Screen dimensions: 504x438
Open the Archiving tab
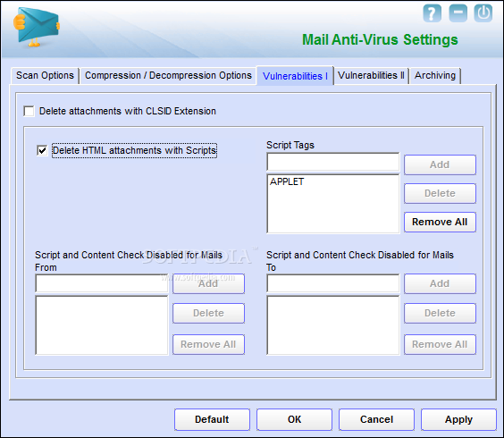435,76
